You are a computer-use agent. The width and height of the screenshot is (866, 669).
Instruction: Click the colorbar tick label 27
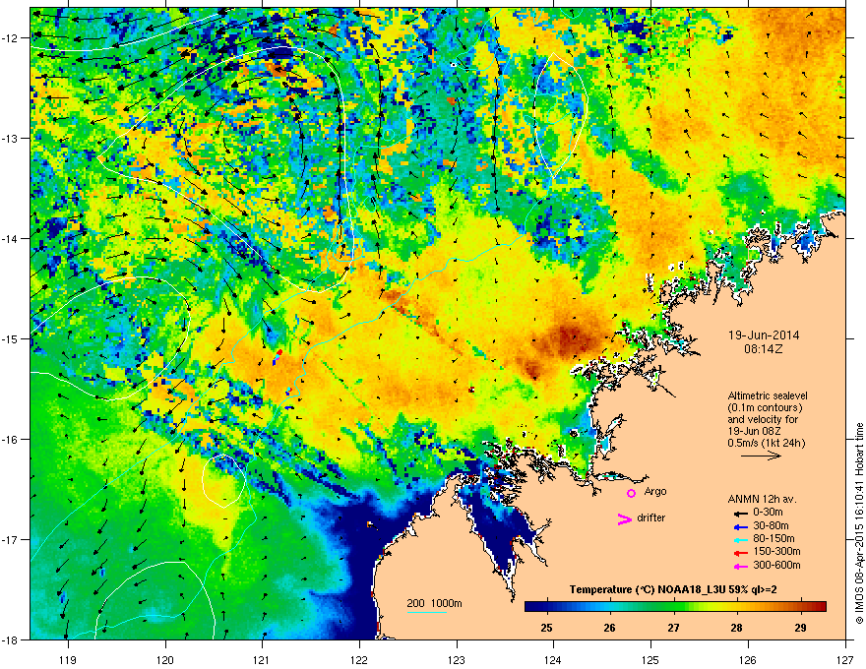point(673,628)
